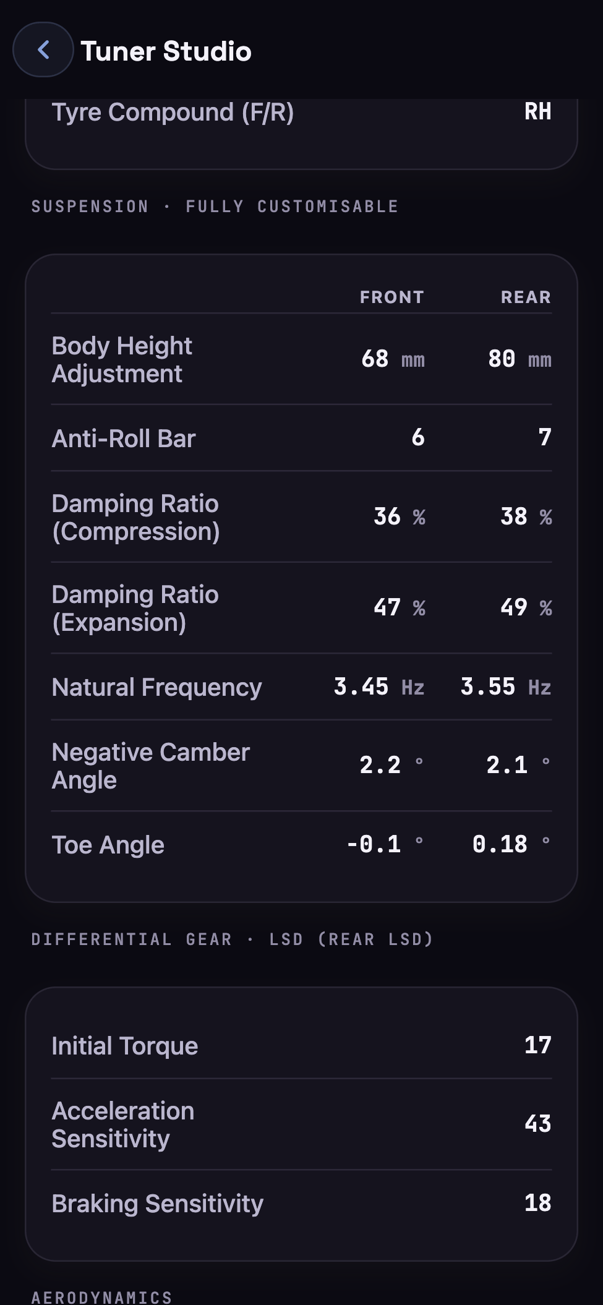This screenshot has width=603, height=1305.
Task: Edit front Body Height 68 mm value
Action: (x=393, y=359)
